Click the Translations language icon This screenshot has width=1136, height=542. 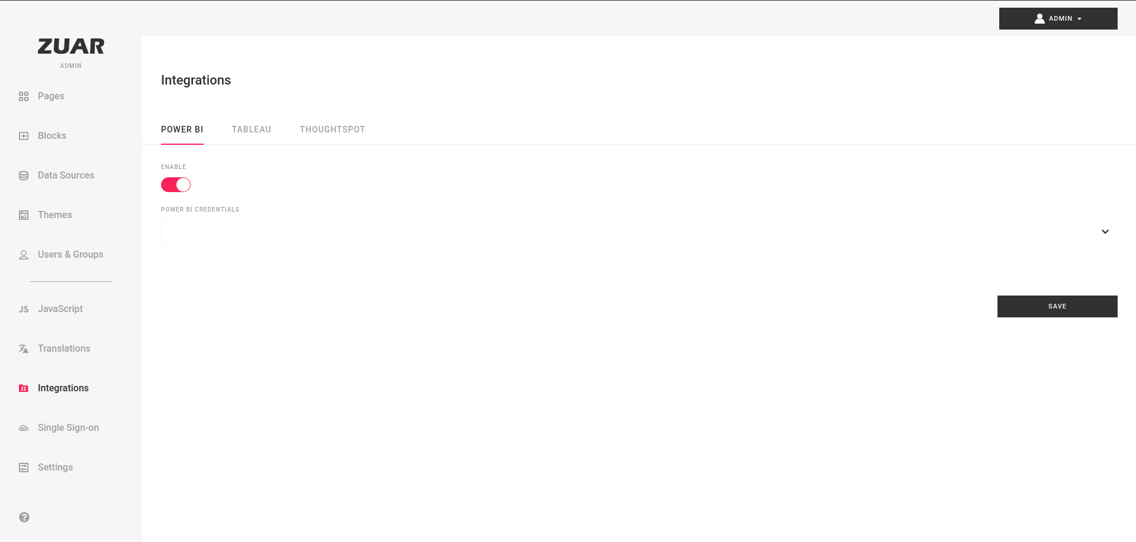tap(24, 349)
